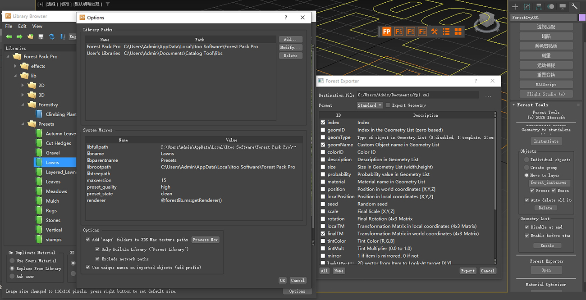The width and height of the screenshot is (586, 300).
Task: Click the save disk icon in Library Browser
Action: 41,36
